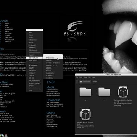Viewport: 137px width, 137px height.
Task: Click the middle system tray icon at bottom-left
Action: pos(3,135)
